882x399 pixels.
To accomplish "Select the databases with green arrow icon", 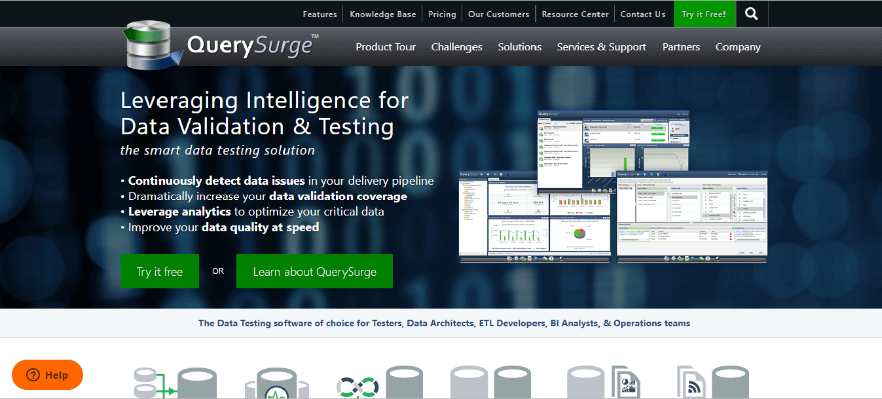I will pos(175,383).
